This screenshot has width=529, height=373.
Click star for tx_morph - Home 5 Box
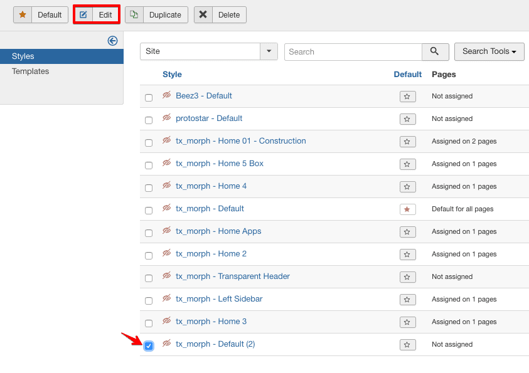407,164
